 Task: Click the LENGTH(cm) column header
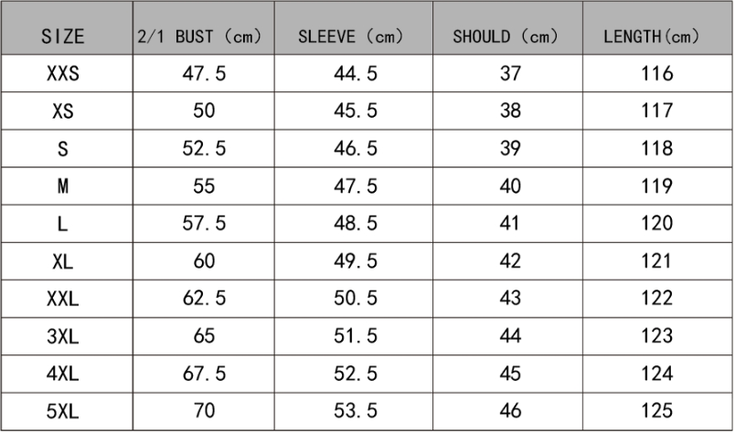(652, 37)
